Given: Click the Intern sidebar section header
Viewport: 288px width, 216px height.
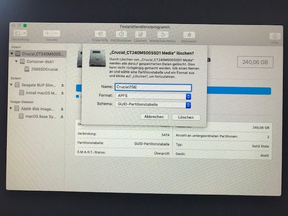Looking at the screenshot, I should point(16,47).
